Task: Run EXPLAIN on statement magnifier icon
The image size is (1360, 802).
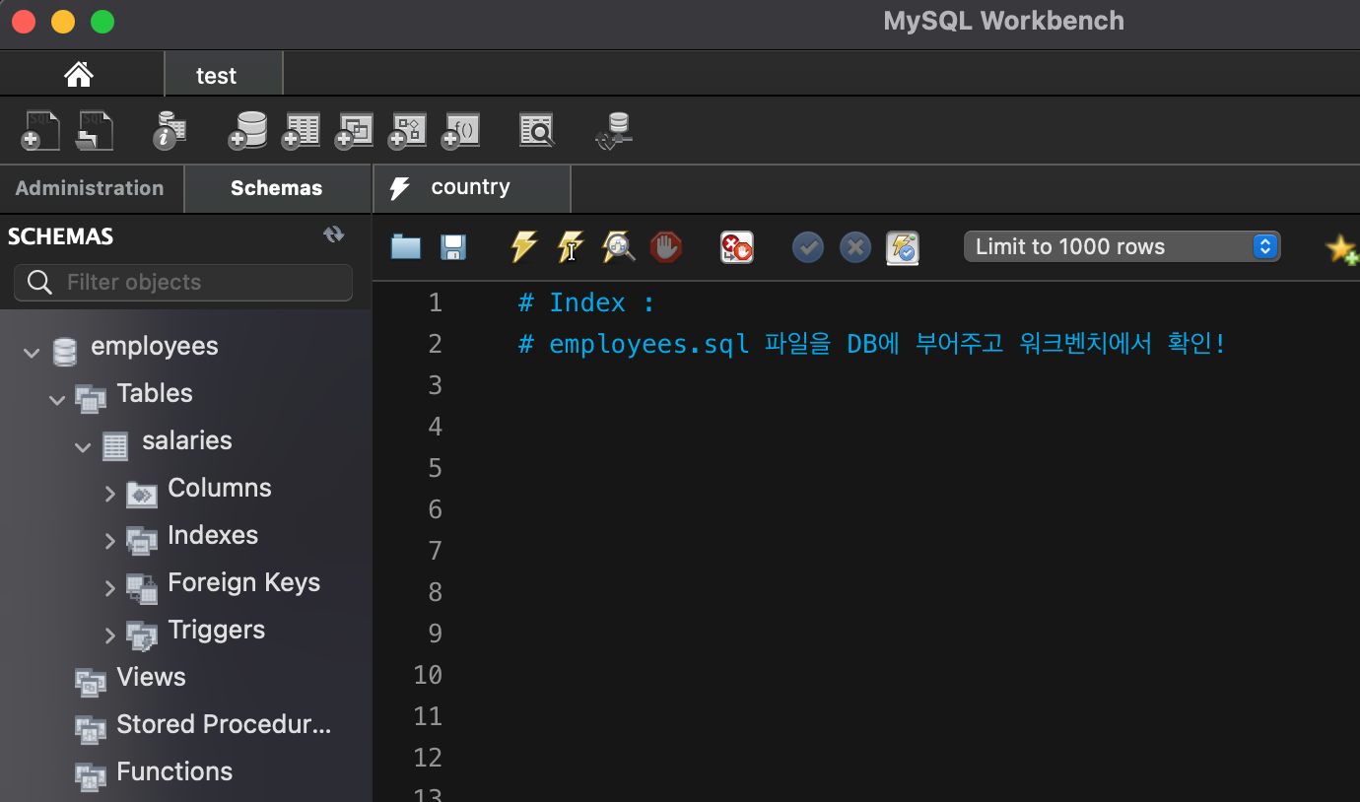Action: click(618, 246)
